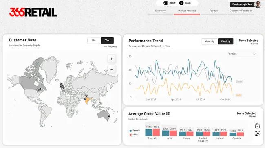
Task: Click the 'India' line label in trend chart
Action: 238,95
